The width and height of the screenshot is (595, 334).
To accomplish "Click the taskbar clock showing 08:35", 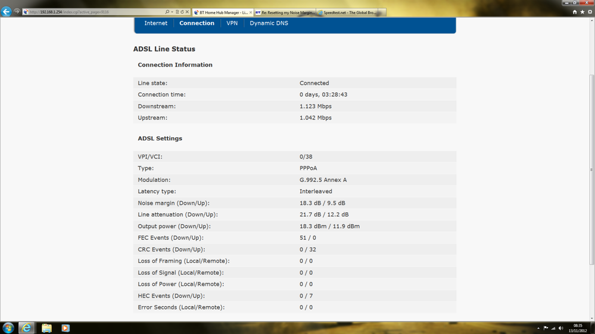I will tap(578, 328).
